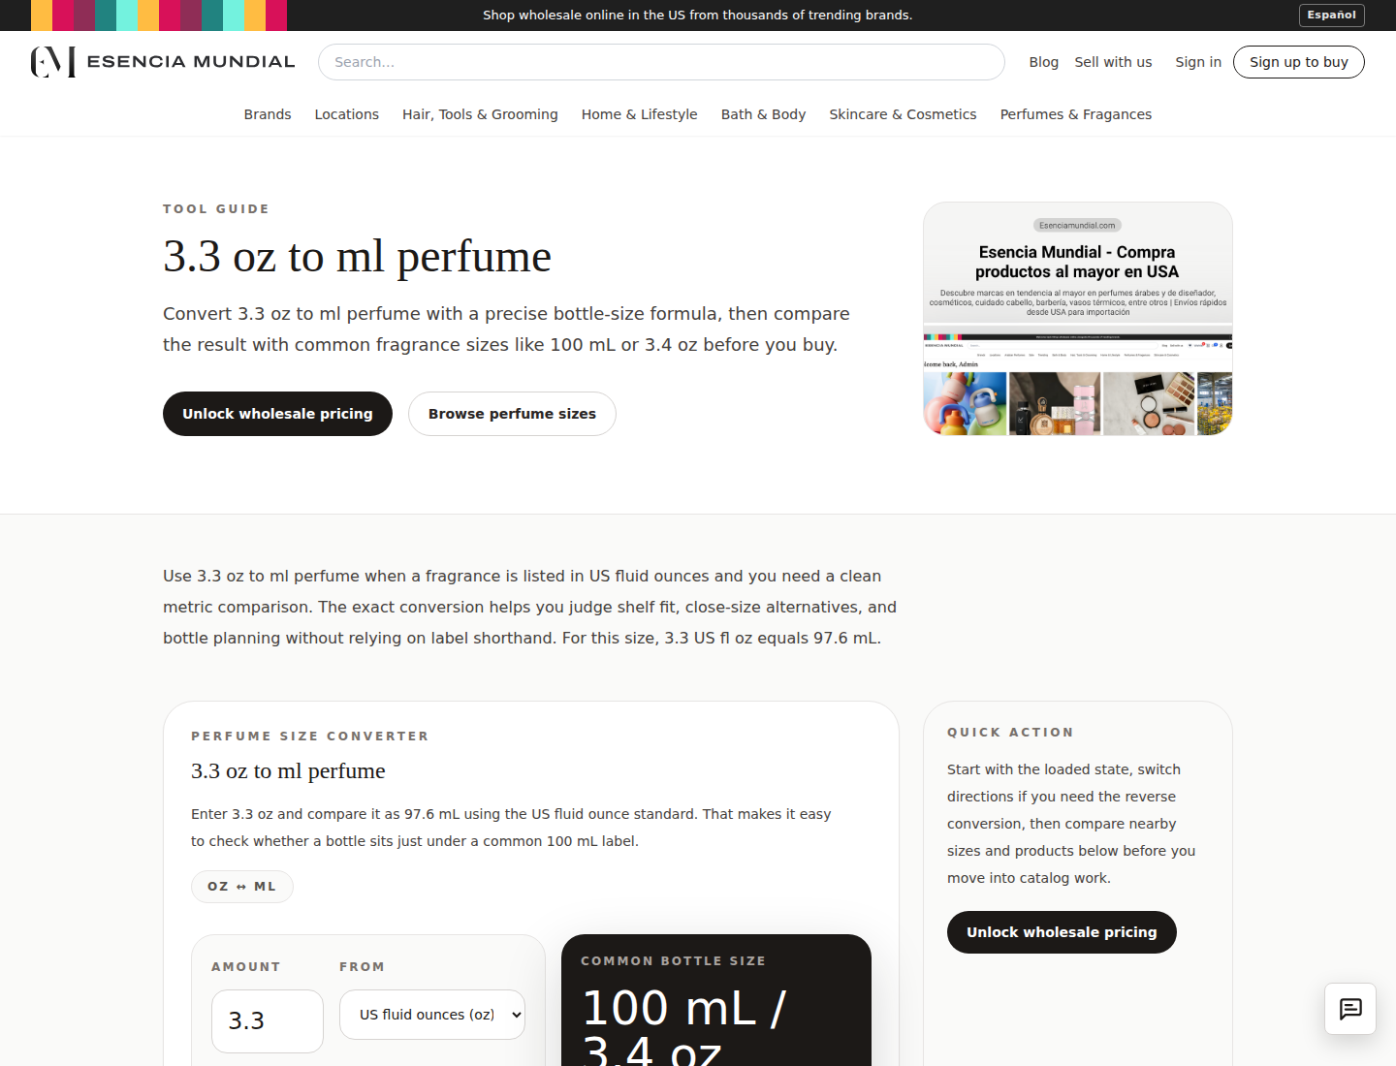Viewport: 1396px width, 1066px height.
Task: Open Perfumes & Fragances category
Action: pyautogui.click(x=1076, y=114)
